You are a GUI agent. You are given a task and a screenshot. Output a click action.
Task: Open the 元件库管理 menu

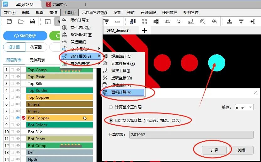click(x=94, y=13)
